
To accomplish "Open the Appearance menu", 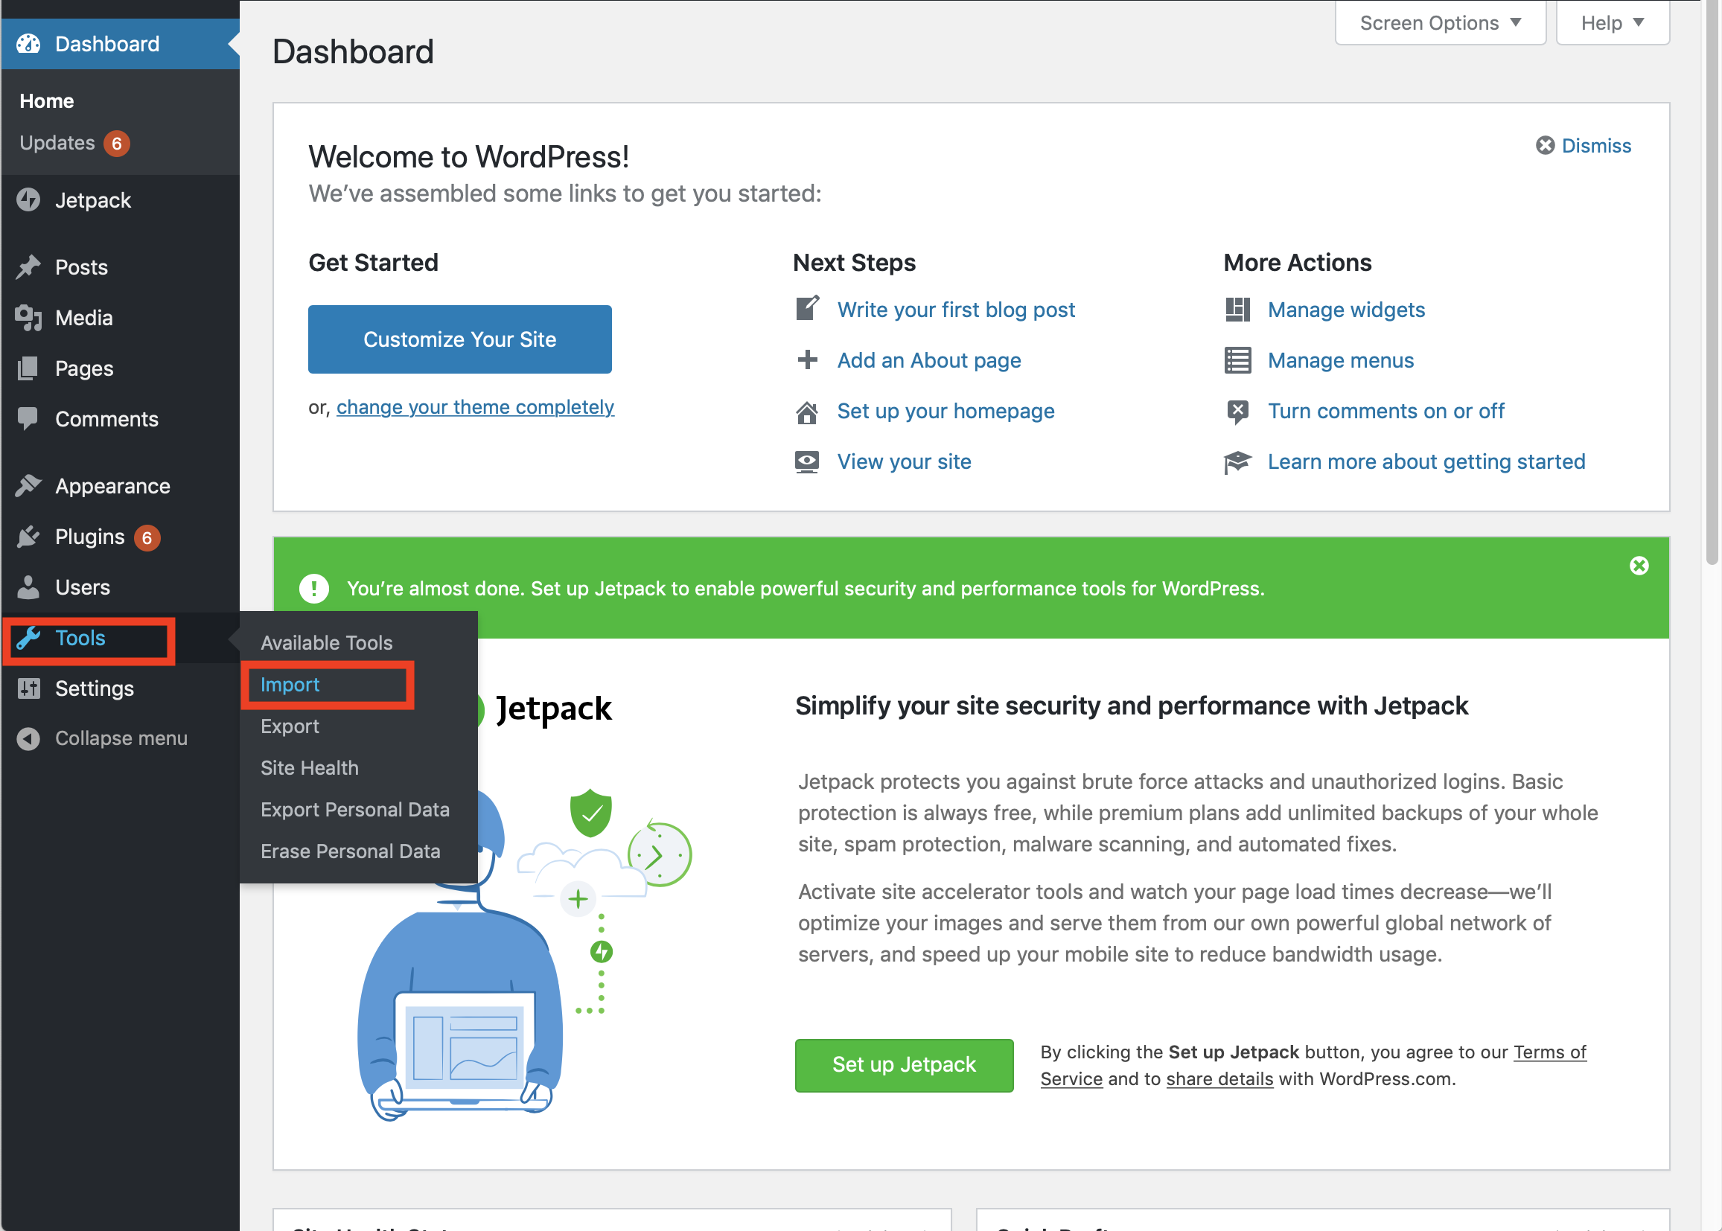I will [x=121, y=486].
